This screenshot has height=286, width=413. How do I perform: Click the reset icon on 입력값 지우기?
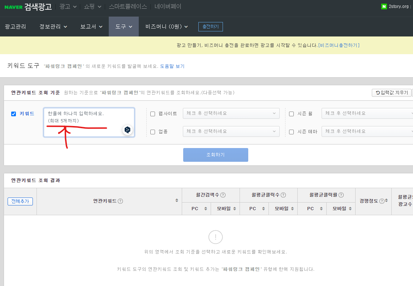[x=378, y=92]
